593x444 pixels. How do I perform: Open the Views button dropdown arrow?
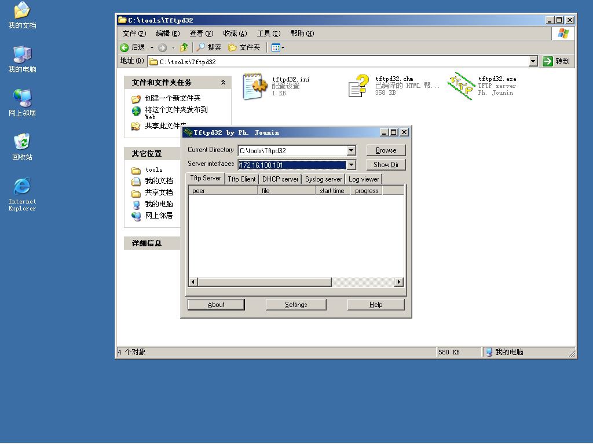tap(283, 47)
